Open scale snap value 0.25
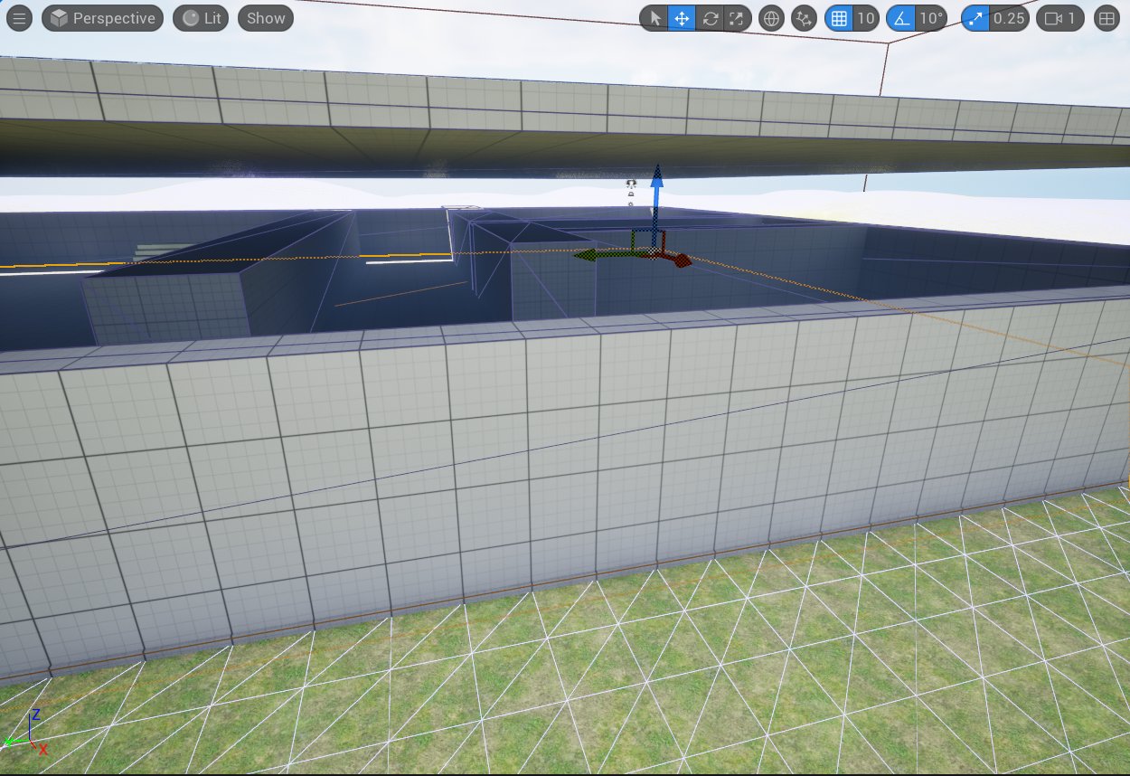Image resolution: width=1130 pixels, height=776 pixels. click(1008, 18)
